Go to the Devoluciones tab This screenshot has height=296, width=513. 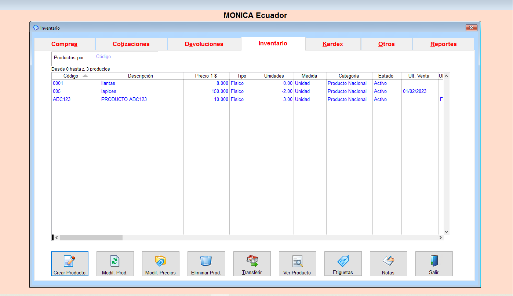(x=204, y=44)
